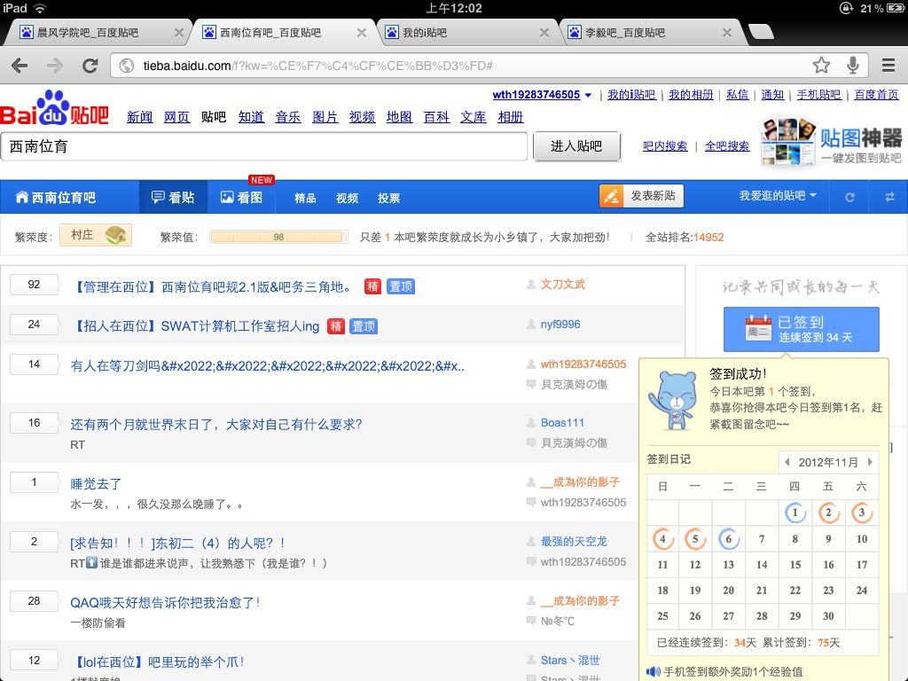The image size is (908, 681).
Task: Open the 百度首页 link
Action: pos(876,94)
